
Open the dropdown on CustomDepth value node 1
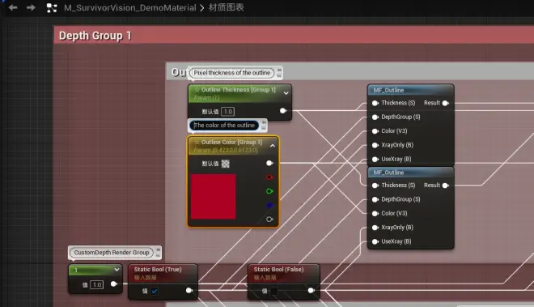(x=117, y=270)
